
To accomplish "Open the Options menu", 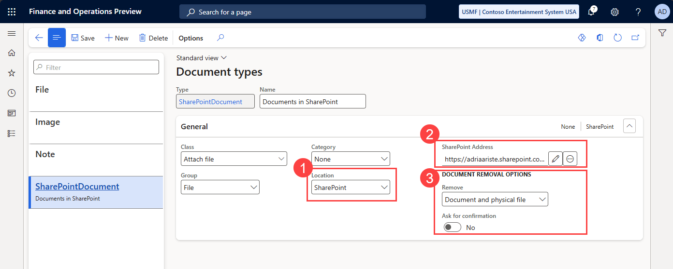I will coord(190,38).
